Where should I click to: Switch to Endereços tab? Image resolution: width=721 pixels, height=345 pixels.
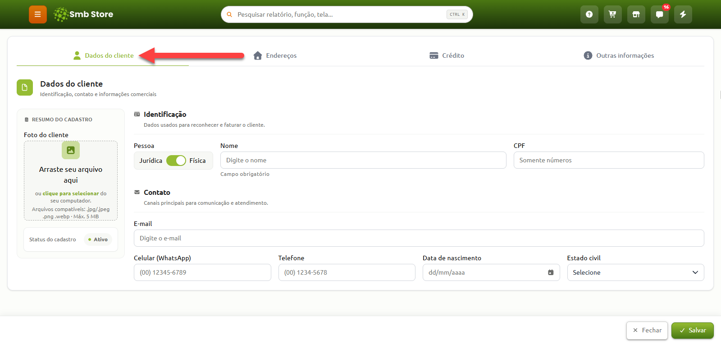pyautogui.click(x=275, y=55)
